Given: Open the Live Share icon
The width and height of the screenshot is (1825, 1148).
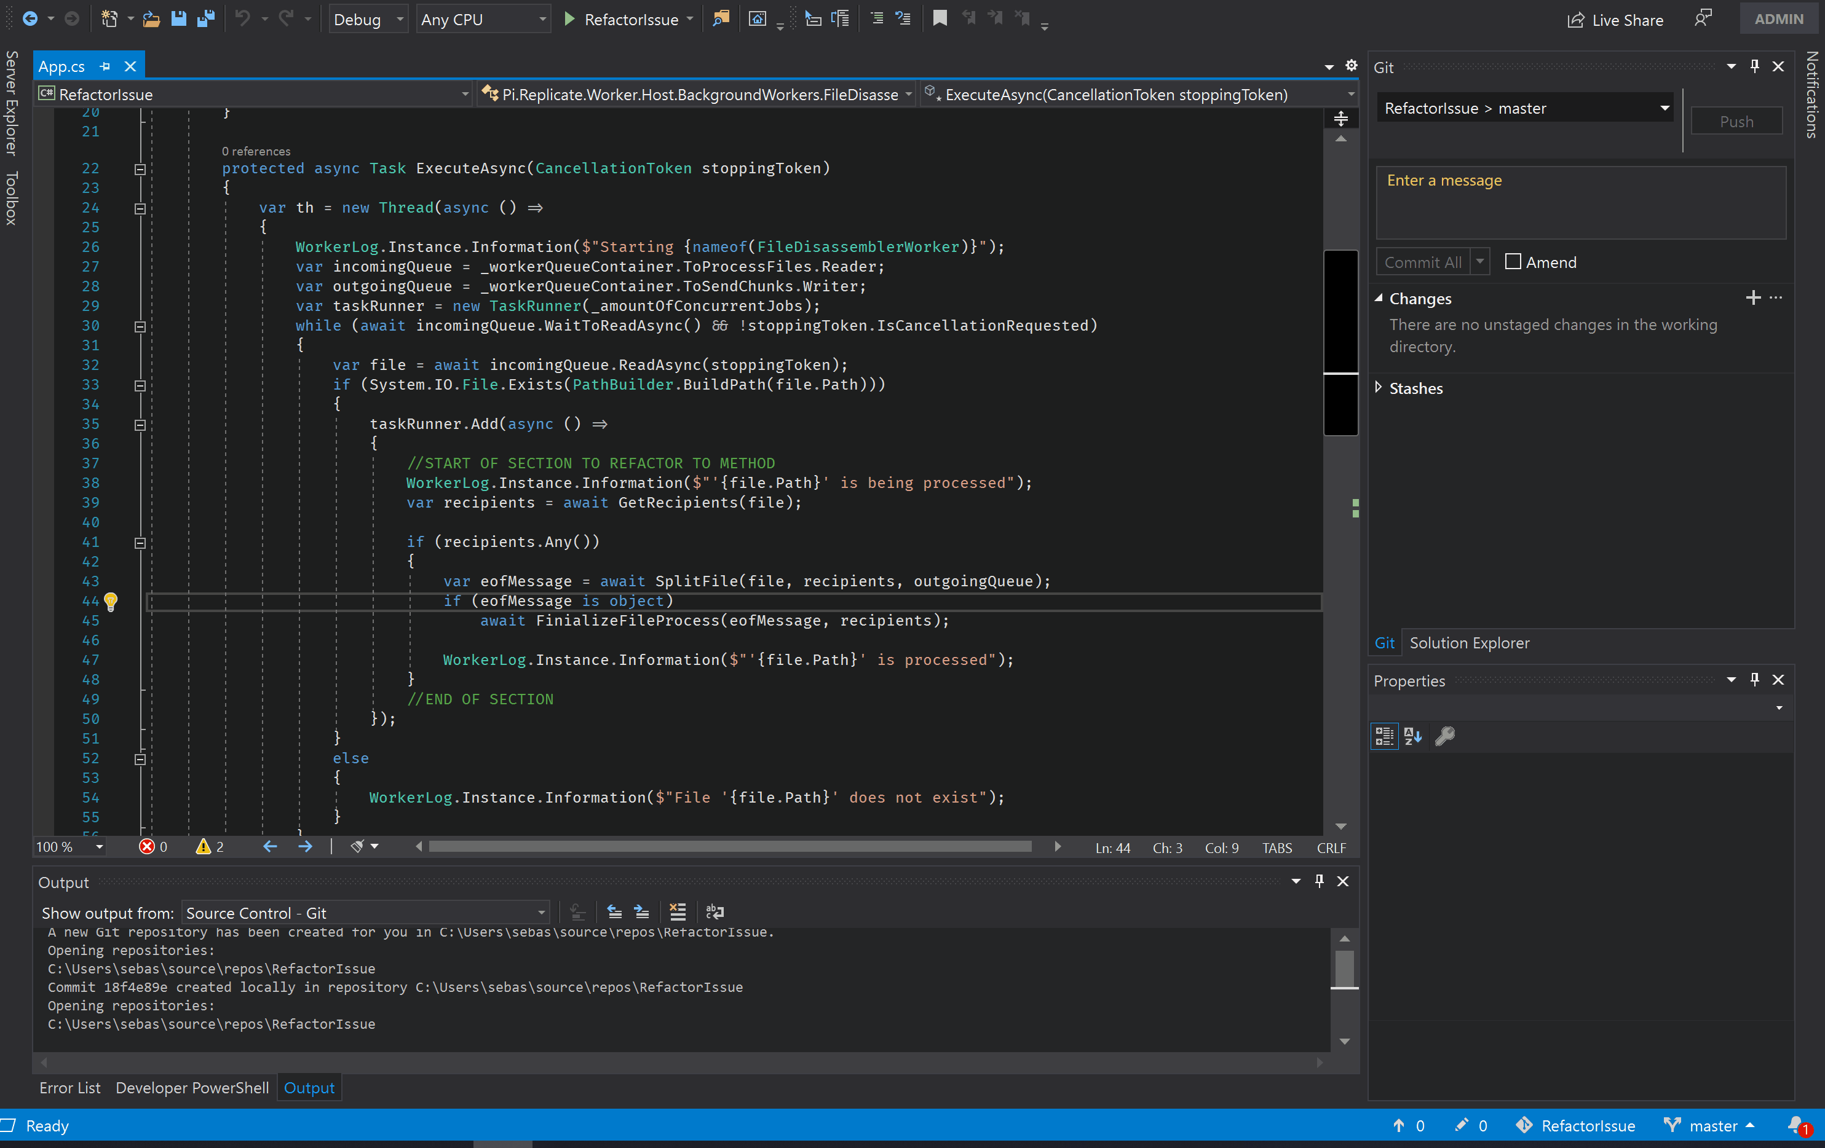Looking at the screenshot, I should click(x=1575, y=20).
